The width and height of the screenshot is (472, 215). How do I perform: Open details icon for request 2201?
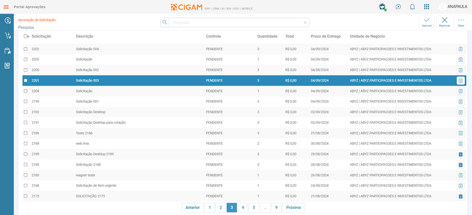tap(460, 81)
